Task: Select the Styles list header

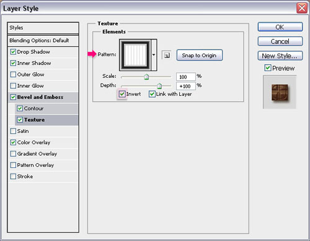Action: (x=43, y=28)
